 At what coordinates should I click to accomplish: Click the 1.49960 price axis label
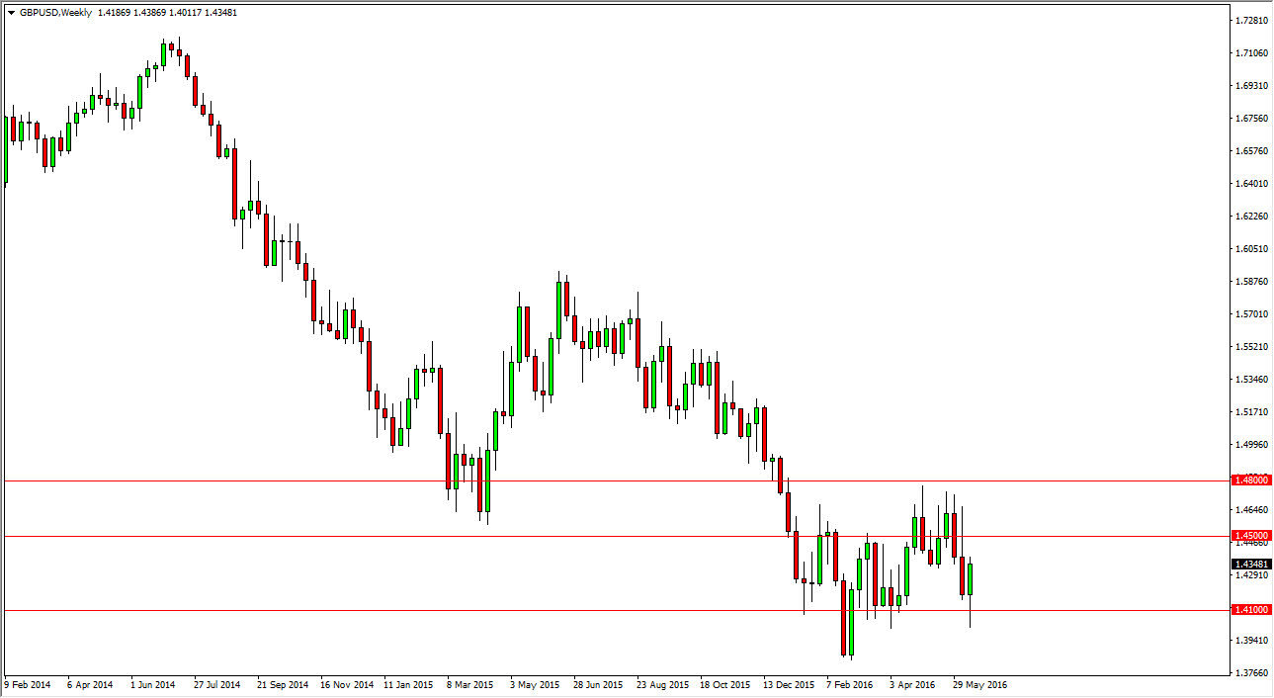click(x=1251, y=444)
